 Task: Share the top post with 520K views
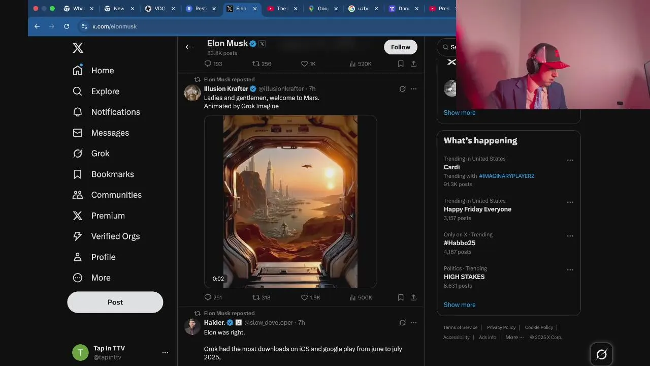[413, 64]
